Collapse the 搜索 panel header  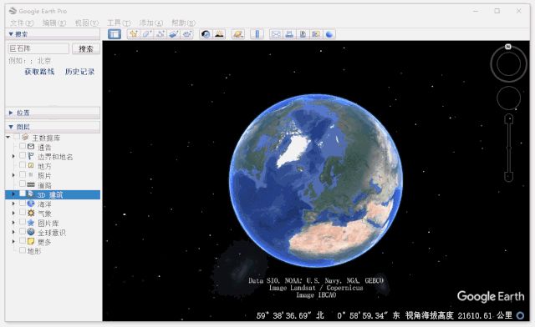point(53,34)
